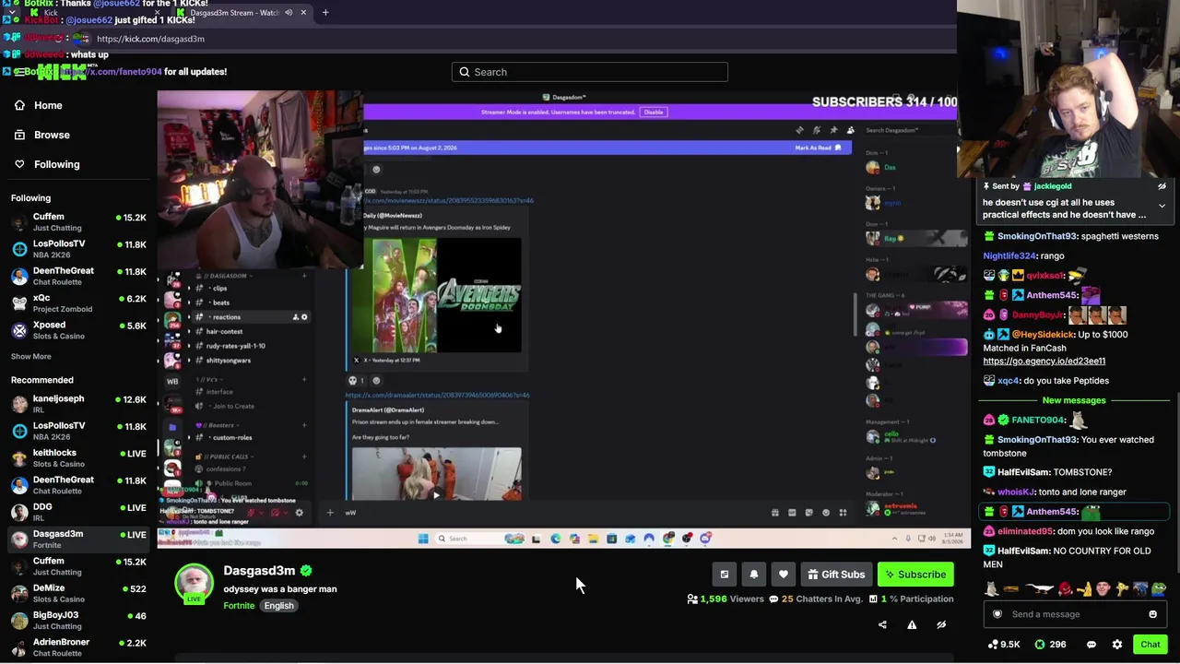Open the beats channel in Discord
The width and height of the screenshot is (1180, 664).
[221, 302]
